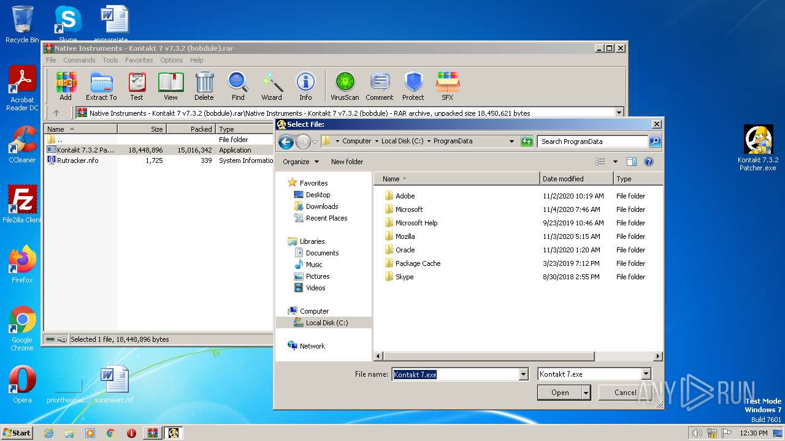Sort WinRAR list by Packed column
This screenshot has width=785, height=441.
pos(190,129)
